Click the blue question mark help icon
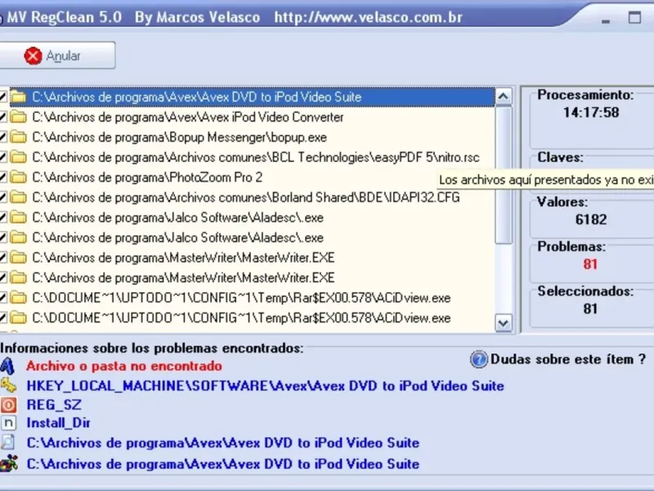The image size is (654, 491). [479, 359]
